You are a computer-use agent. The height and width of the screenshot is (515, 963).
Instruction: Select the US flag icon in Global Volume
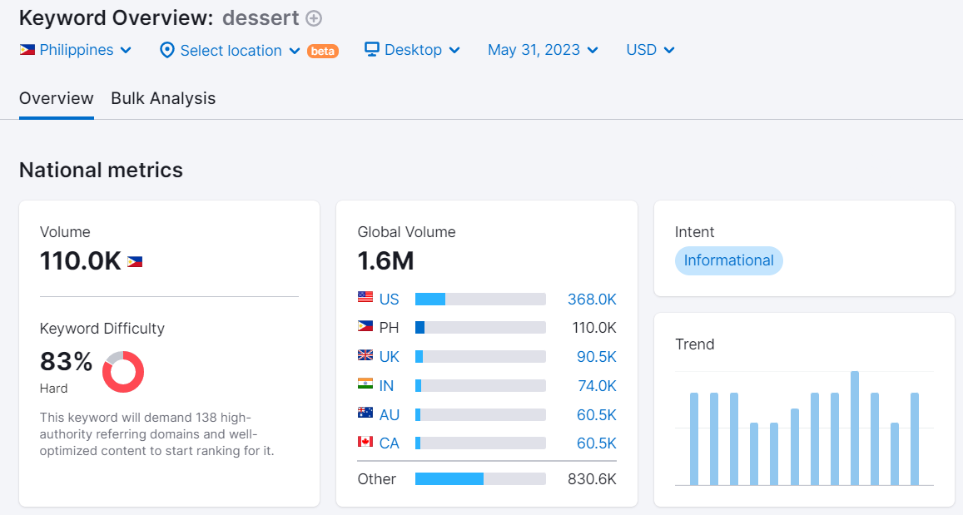[x=364, y=299]
